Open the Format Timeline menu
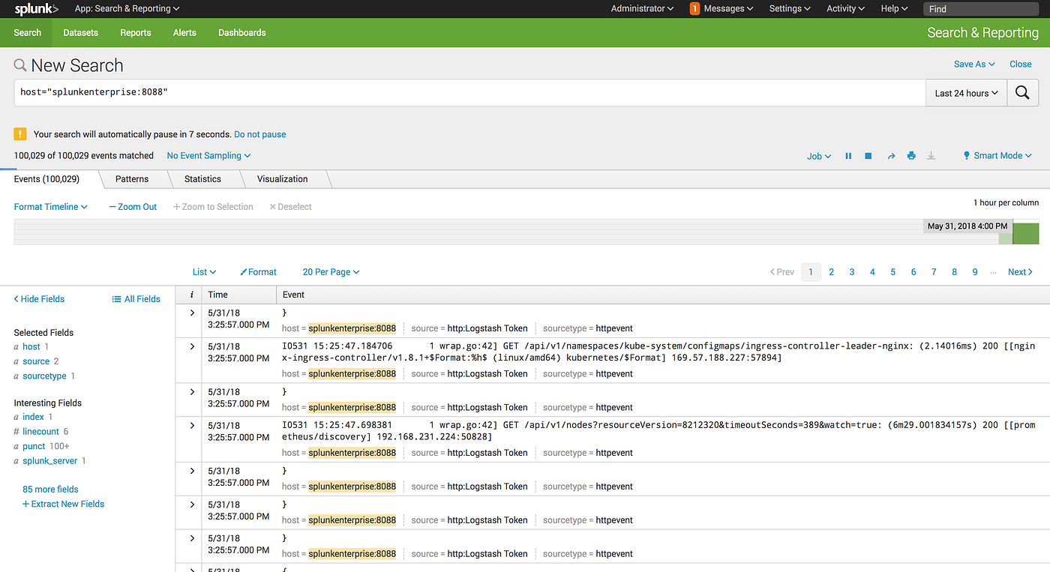 49,206
